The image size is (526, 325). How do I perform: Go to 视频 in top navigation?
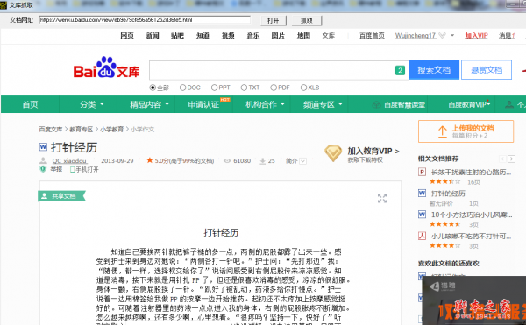tap(228, 36)
